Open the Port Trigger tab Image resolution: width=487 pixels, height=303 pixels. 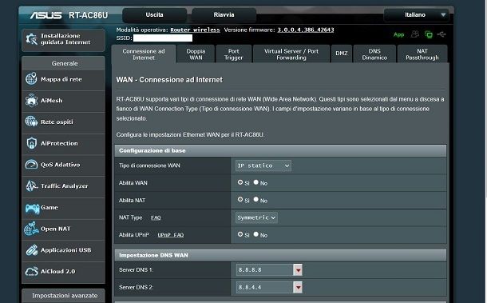tap(234, 54)
